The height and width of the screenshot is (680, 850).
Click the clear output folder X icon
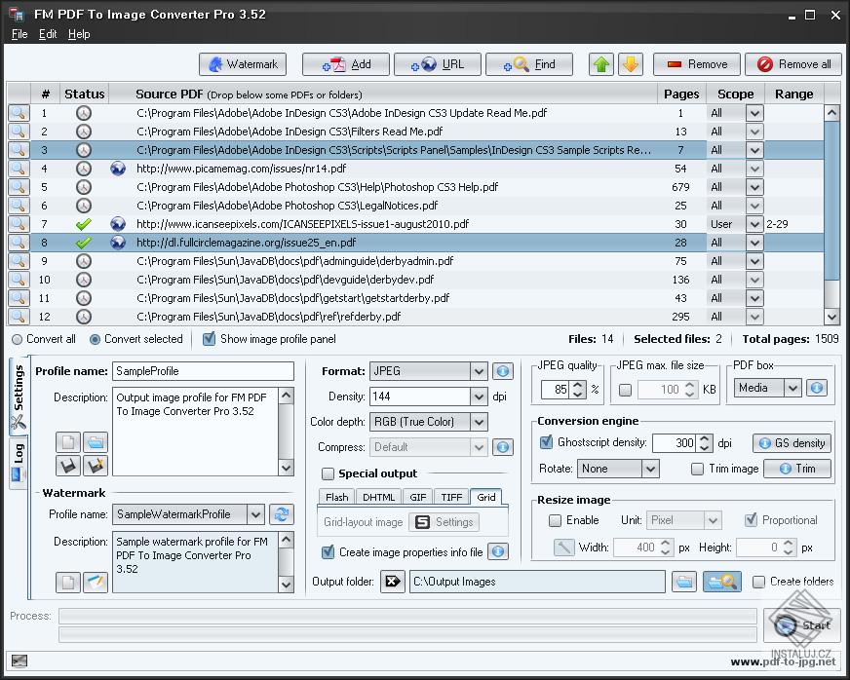[x=393, y=582]
